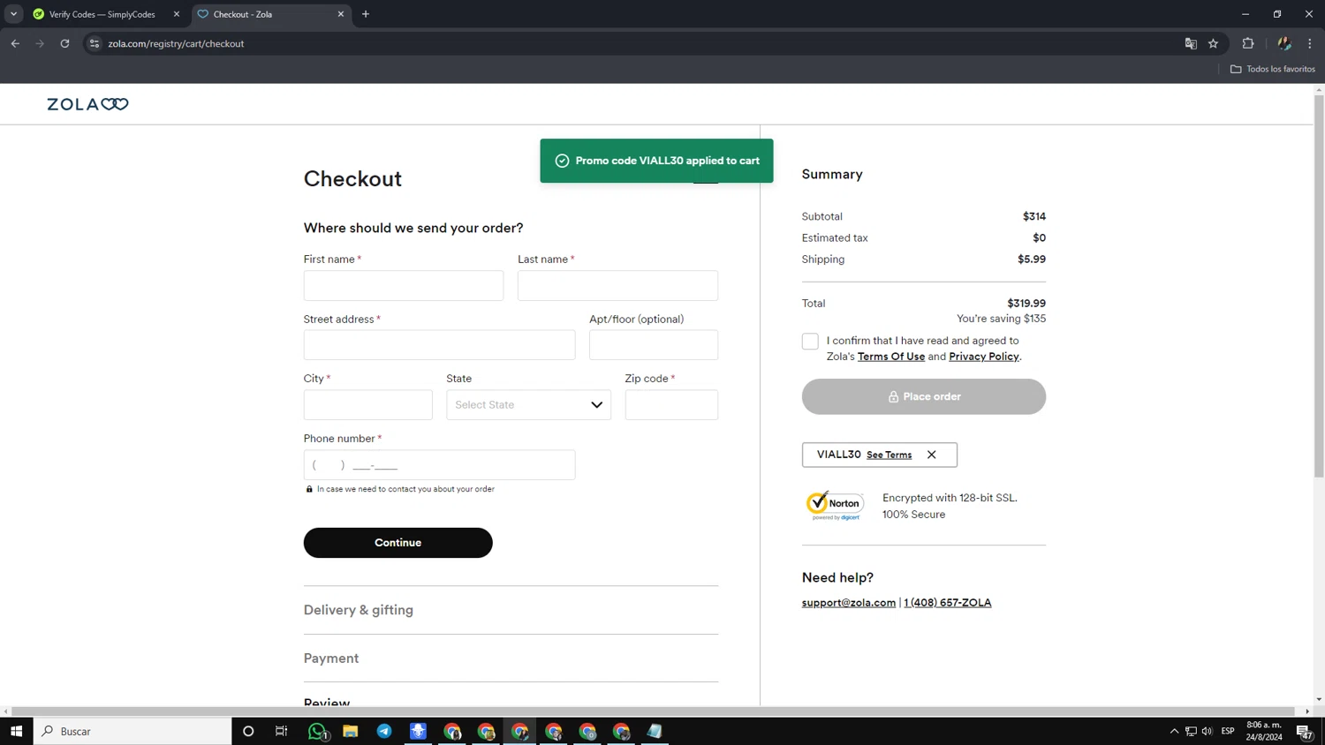Screen dimensions: 1325x745
Task: Open the Terms Of Use link
Action: coord(891,357)
